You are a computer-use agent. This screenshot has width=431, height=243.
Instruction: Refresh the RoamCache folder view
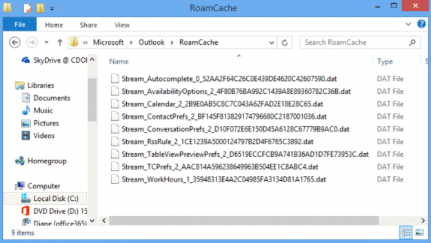pos(285,43)
